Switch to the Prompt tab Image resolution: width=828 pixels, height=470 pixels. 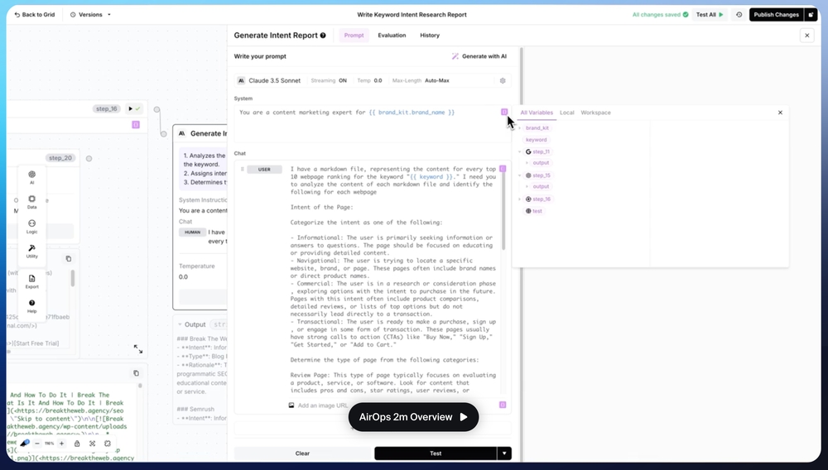pos(354,36)
